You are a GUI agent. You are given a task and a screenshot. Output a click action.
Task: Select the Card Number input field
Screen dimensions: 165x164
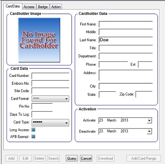(x=50, y=76)
